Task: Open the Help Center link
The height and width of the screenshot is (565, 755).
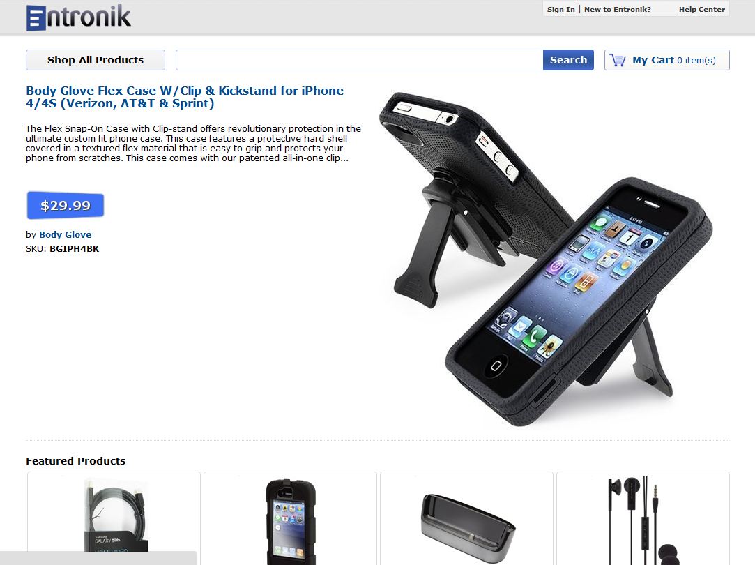Action: (x=701, y=9)
